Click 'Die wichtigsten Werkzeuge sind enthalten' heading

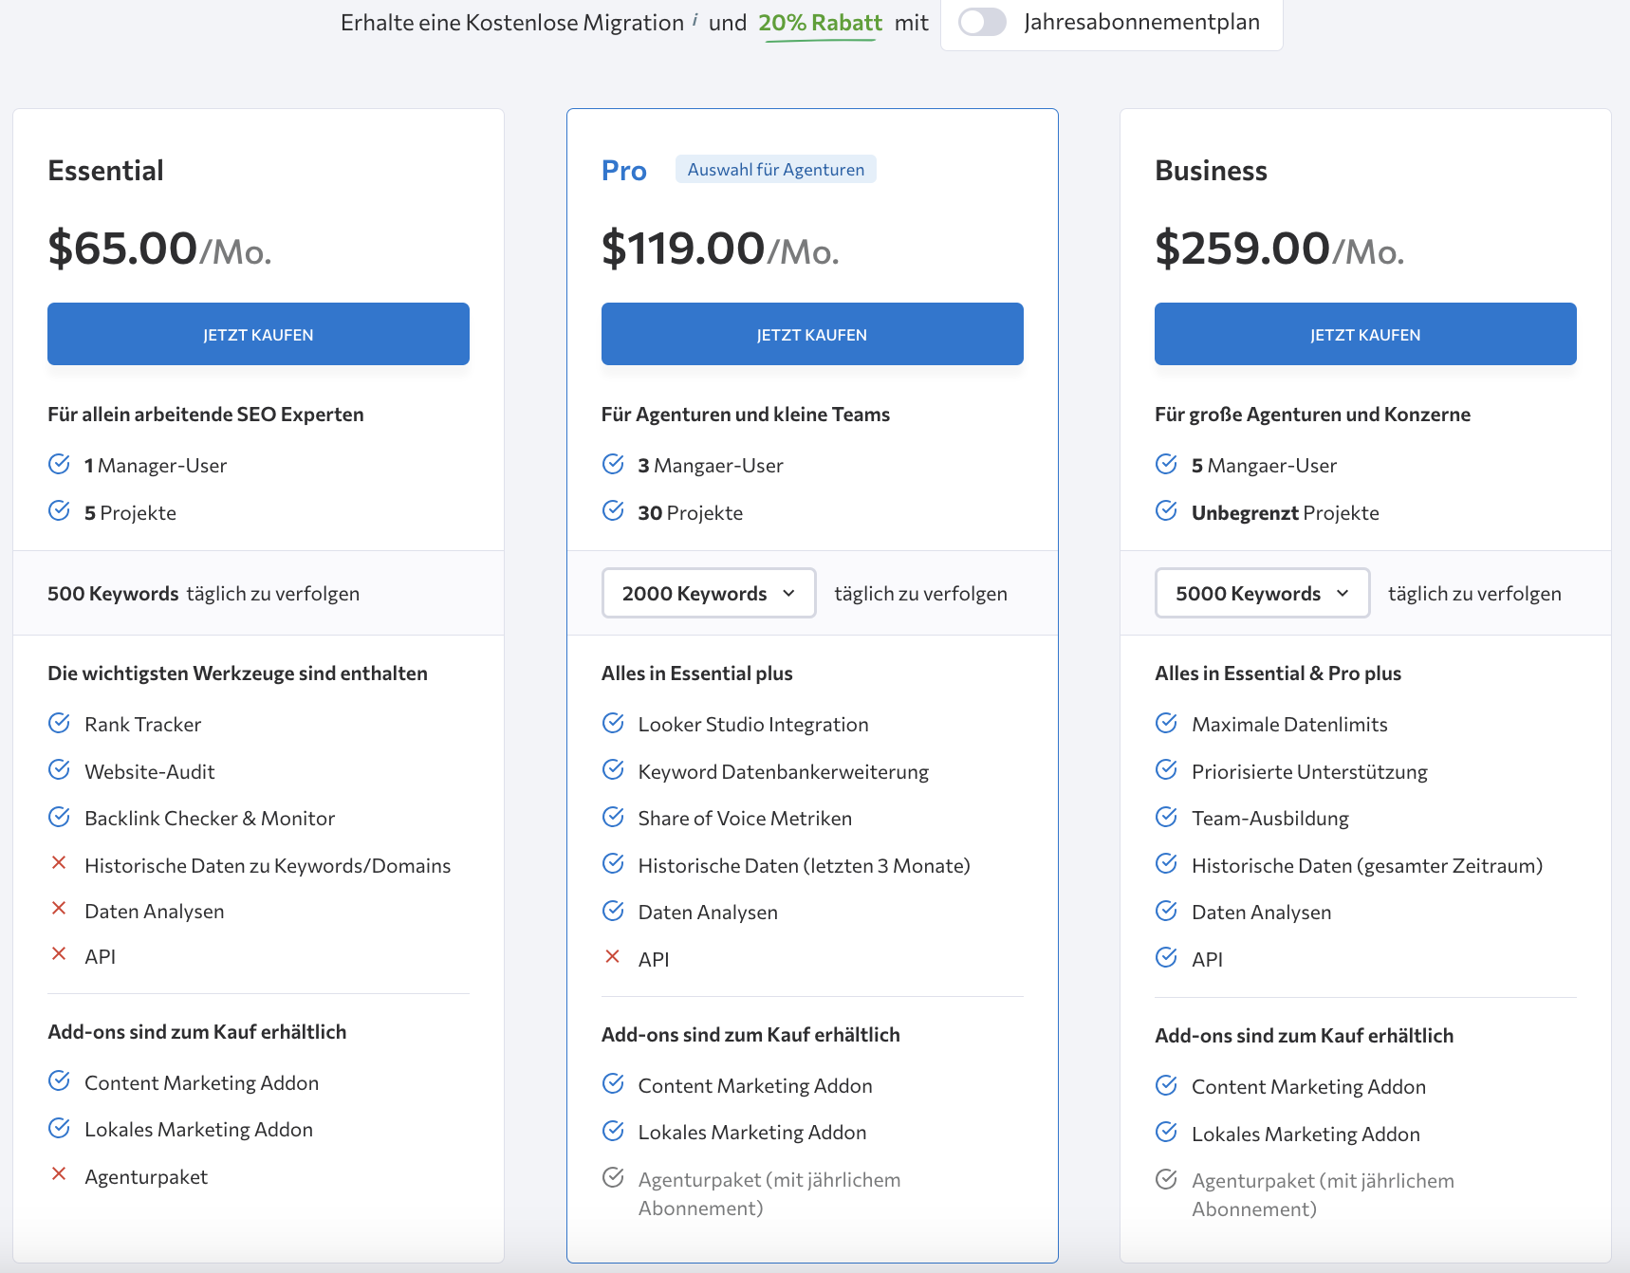click(x=237, y=673)
